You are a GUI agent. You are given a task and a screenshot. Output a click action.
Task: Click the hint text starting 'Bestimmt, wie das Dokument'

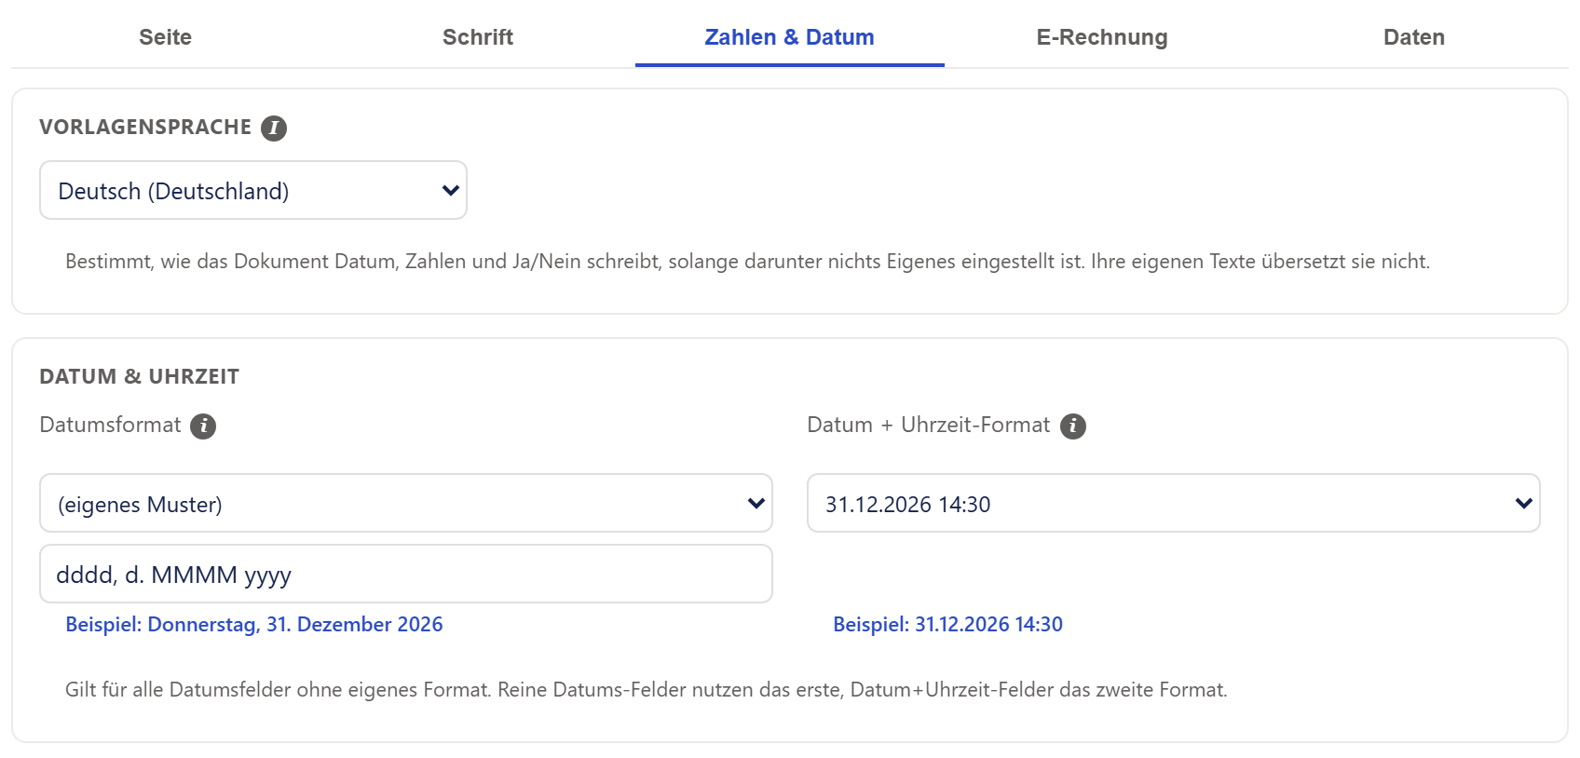coord(747,261)
